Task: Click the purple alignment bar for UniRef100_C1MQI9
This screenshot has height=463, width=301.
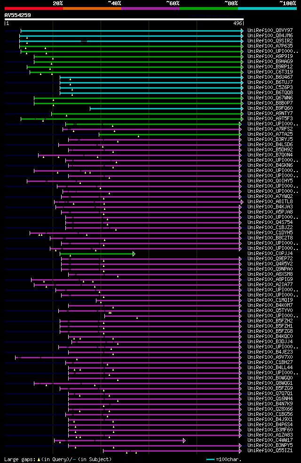Action: [x=168, y=301]
